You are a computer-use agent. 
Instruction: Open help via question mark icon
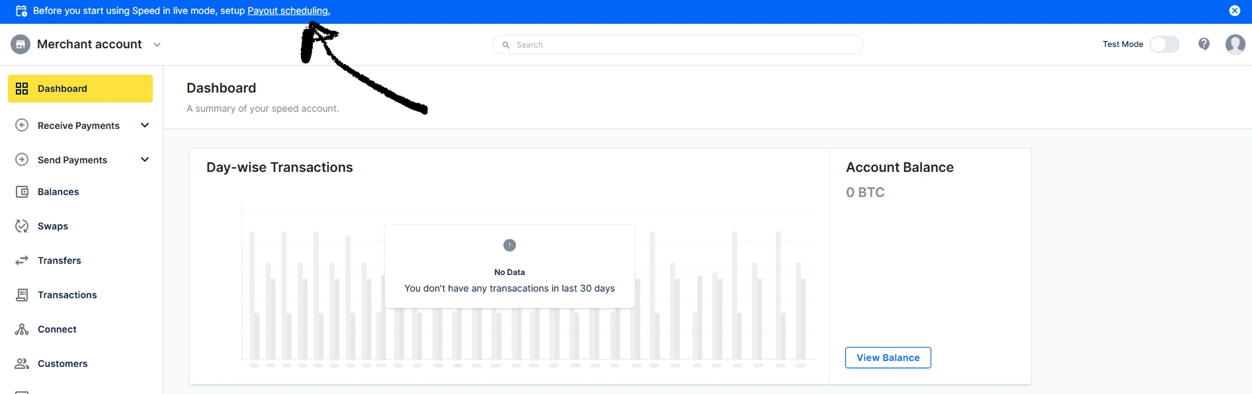(x=1204, y=44)
